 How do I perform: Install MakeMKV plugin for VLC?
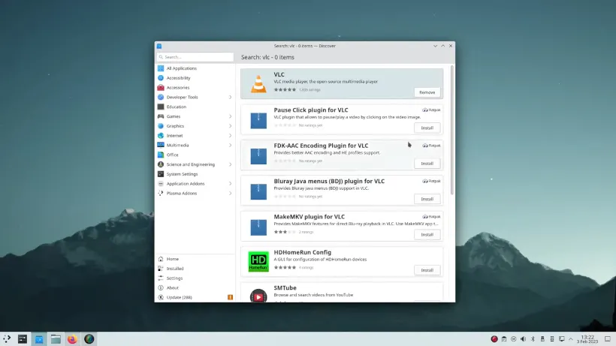427,235
